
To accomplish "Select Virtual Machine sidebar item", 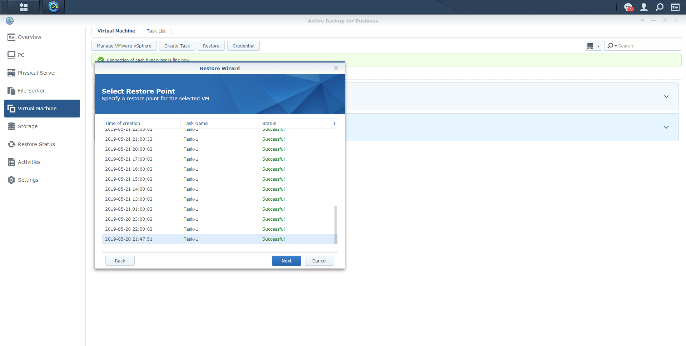I will (42, 109).
